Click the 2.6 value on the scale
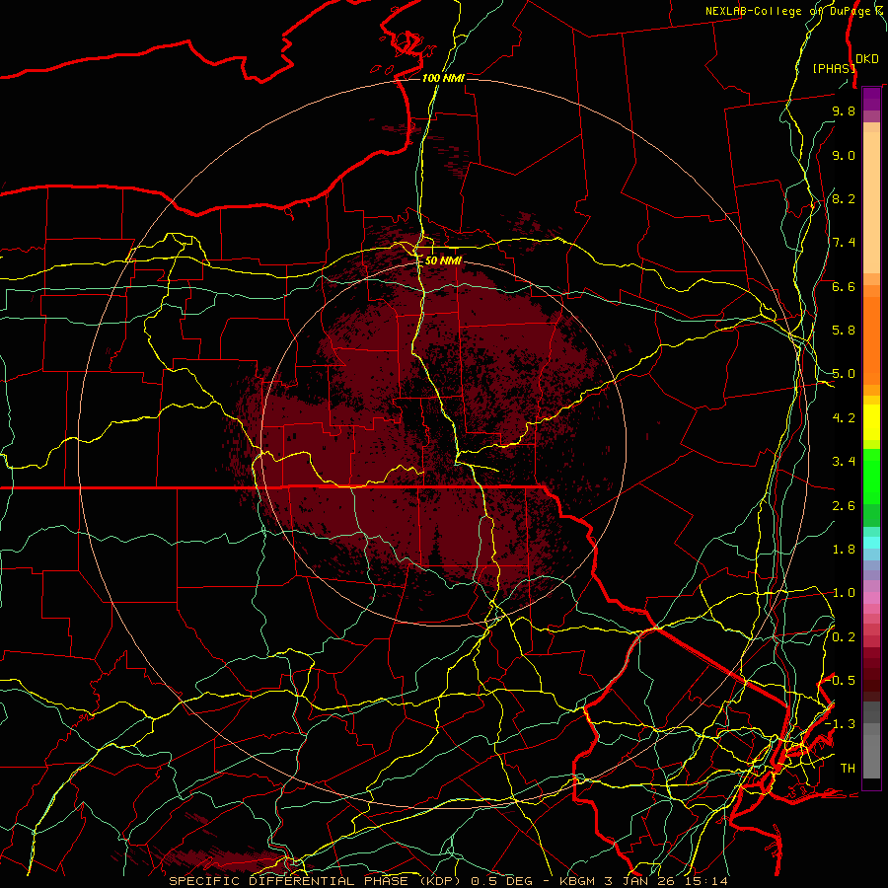Screen dimensions: 888x888 pyautogui.click(x=844, y=506)
